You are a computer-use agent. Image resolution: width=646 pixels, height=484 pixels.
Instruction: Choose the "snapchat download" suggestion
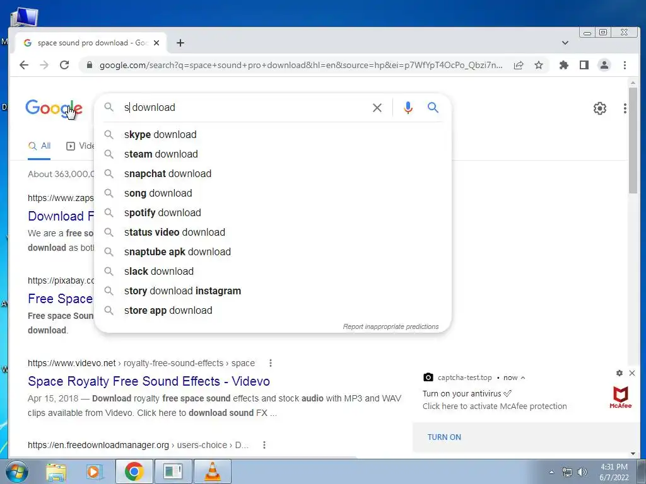[x=273, y=174]
